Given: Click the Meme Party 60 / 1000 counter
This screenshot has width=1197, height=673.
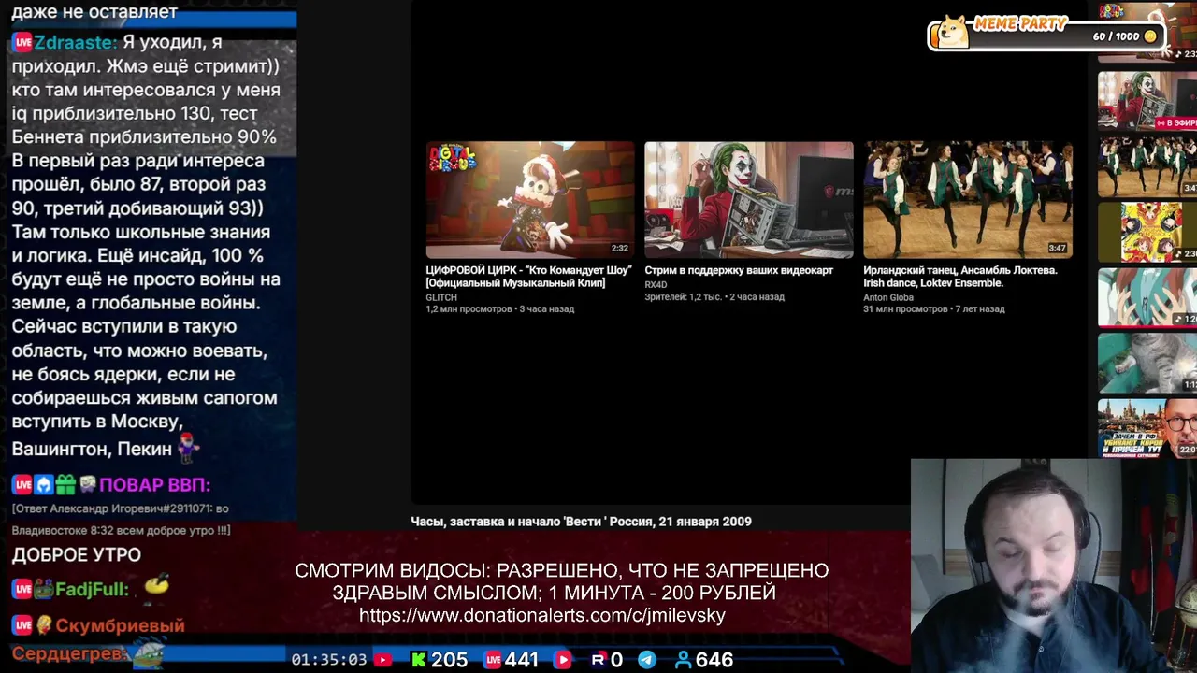Looking at the screenshot, I should point(1116,36).
